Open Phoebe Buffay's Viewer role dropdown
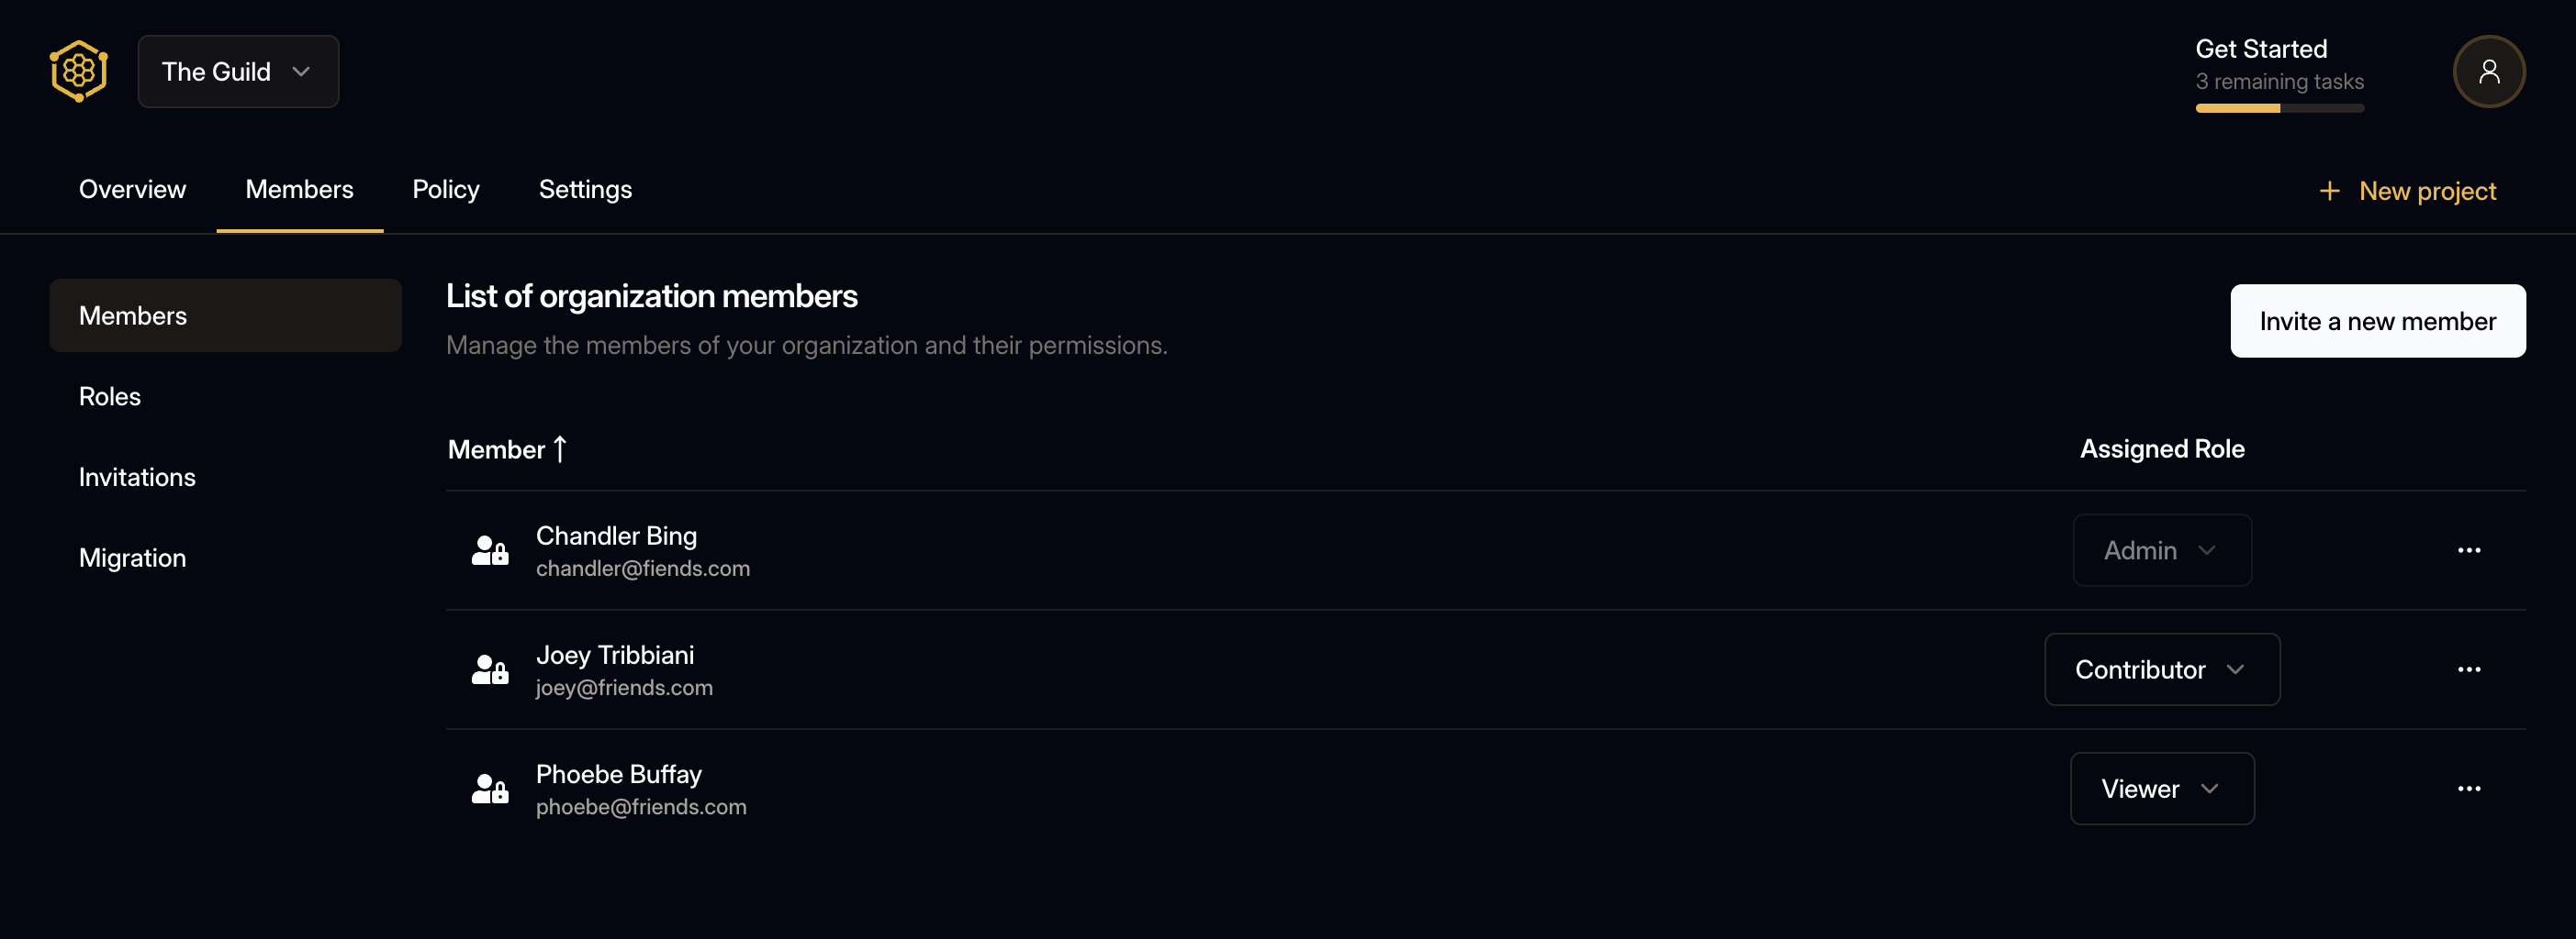 pyautogui.click(x=2161, y=789)
